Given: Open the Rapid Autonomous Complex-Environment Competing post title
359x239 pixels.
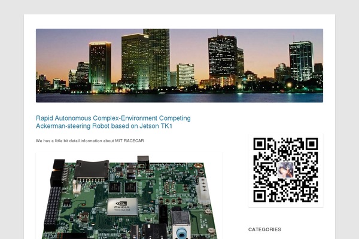Looking at the screenshot, I should point(113,122).
